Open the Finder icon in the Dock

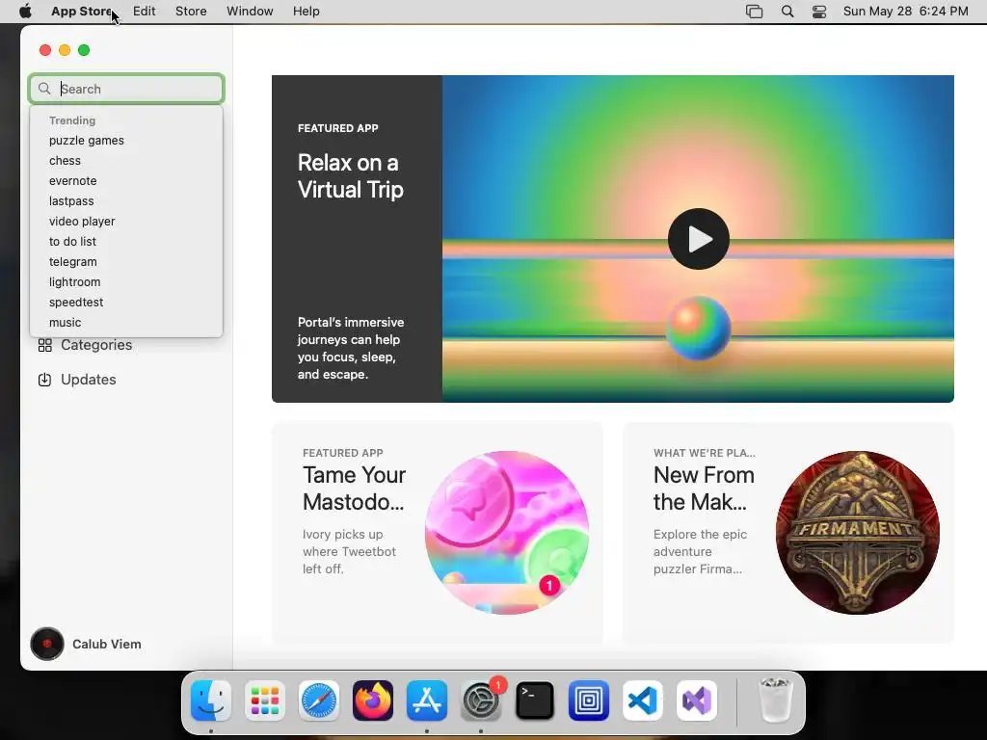click(x=211, y=700)
